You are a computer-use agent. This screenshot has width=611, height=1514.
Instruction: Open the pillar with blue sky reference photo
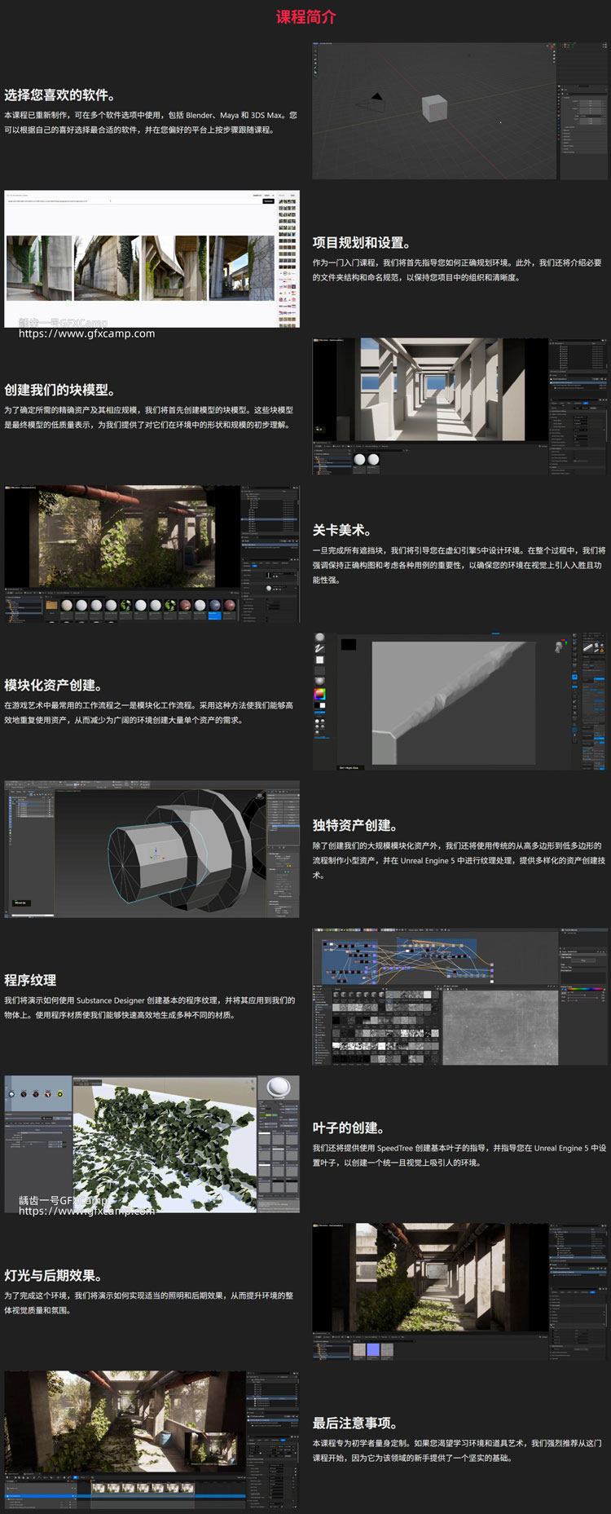pos(241,268)
